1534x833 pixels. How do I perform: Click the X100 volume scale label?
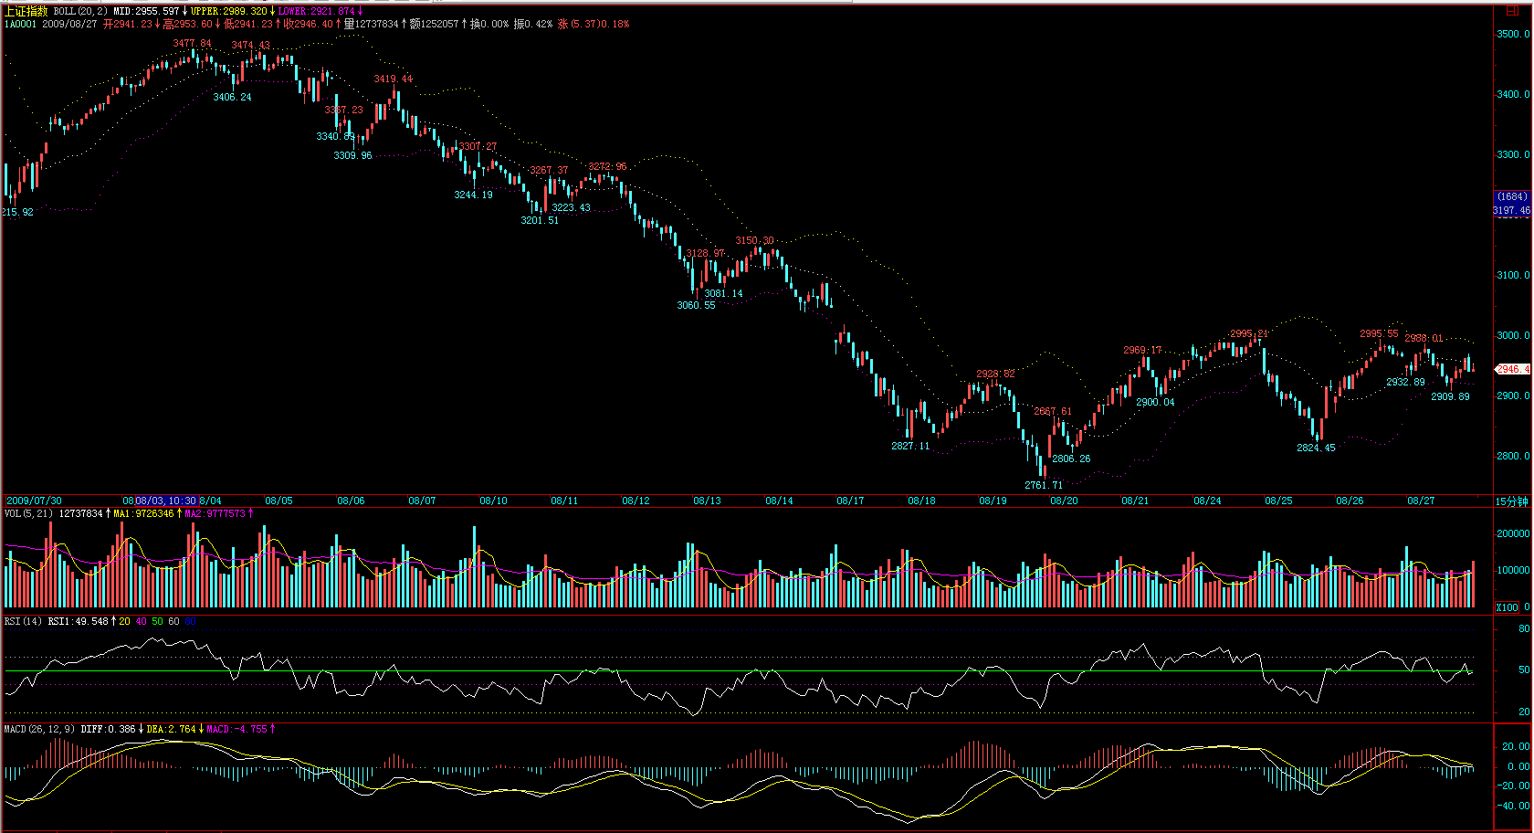coord(1507,607)
